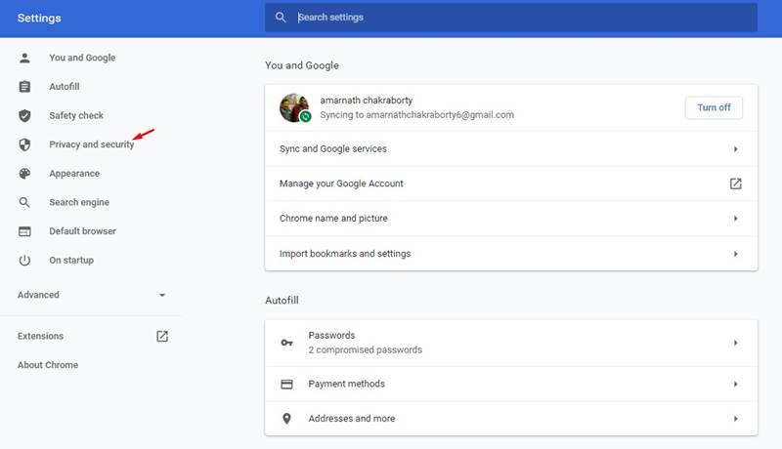
Task: Open Import bookmarks and settings arrow
Action: click(x=736, y=254)
